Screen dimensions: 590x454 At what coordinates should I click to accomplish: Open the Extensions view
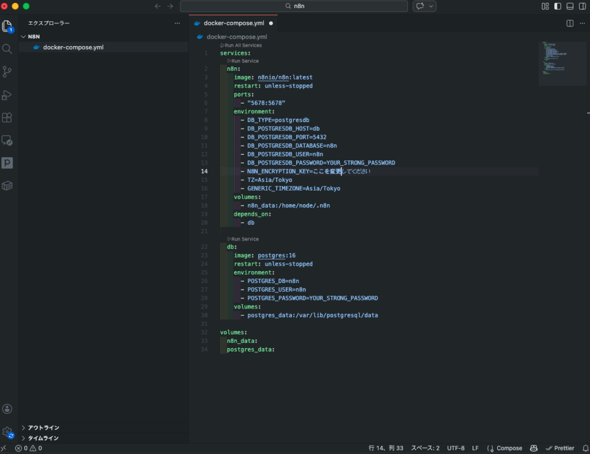click(x=7, y=117)
